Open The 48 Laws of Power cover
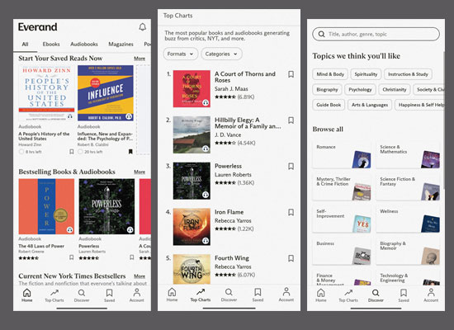The height and width of the screenshot is (330, 454). [x=46, y=206]
